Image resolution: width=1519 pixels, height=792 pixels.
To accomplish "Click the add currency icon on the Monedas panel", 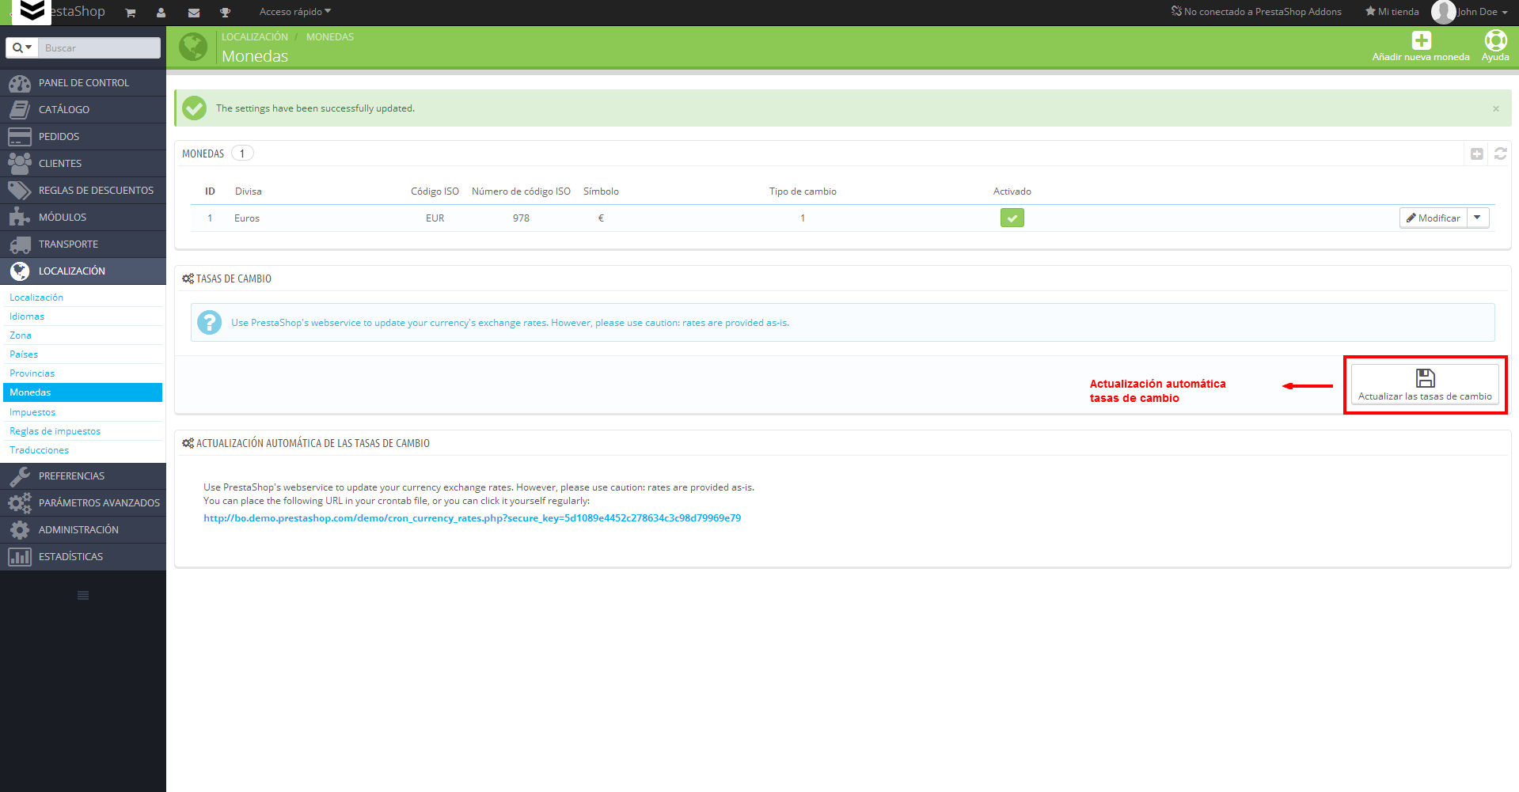I will (x=1475, y=153).
